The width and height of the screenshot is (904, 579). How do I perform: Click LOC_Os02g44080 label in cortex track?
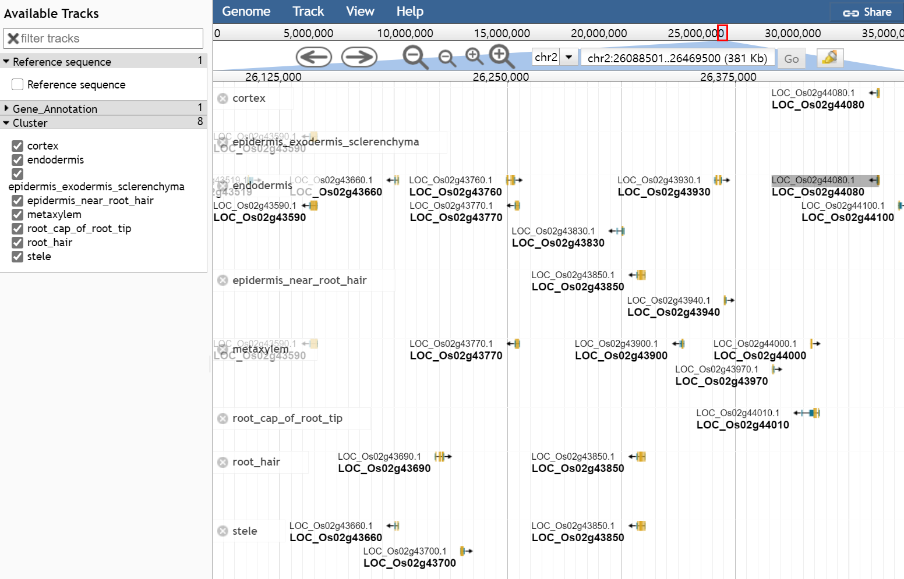818,105
